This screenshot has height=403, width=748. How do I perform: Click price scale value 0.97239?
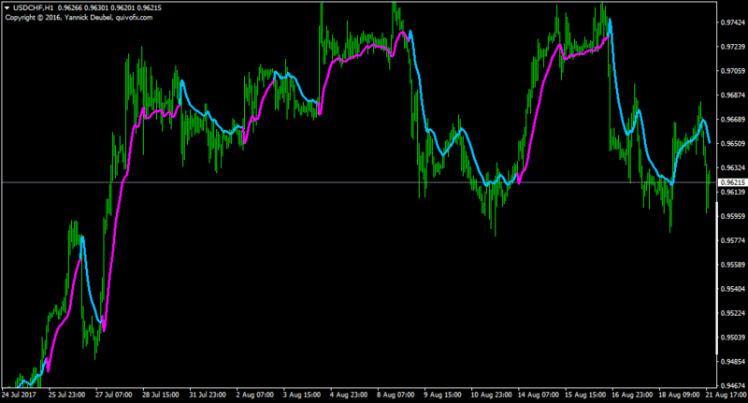click(x=733, y=47)
